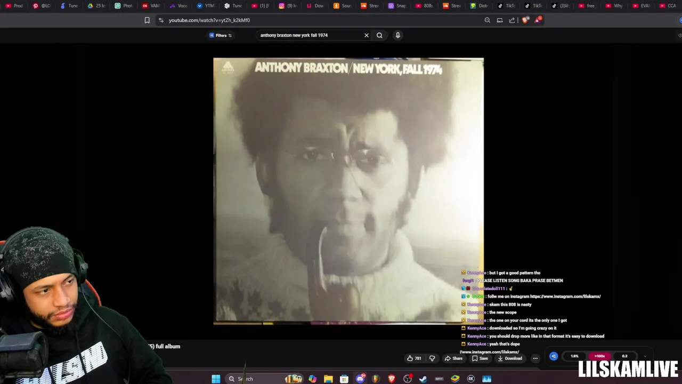Switch to the Why YouTube tab
Screen dimensions: 682x384
click(615, 6)
